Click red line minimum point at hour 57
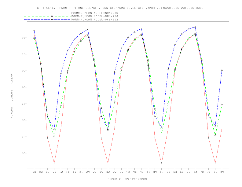The image size is (242, 187). click(x=162, y=163)
